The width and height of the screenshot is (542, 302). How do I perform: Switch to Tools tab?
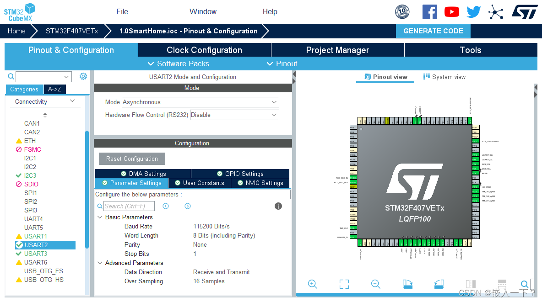471,50
